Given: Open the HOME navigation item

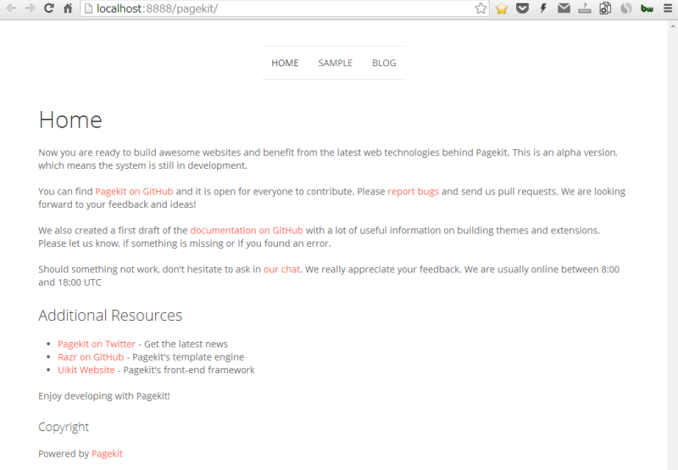Looking at the screenshot, I should point(285,63).
